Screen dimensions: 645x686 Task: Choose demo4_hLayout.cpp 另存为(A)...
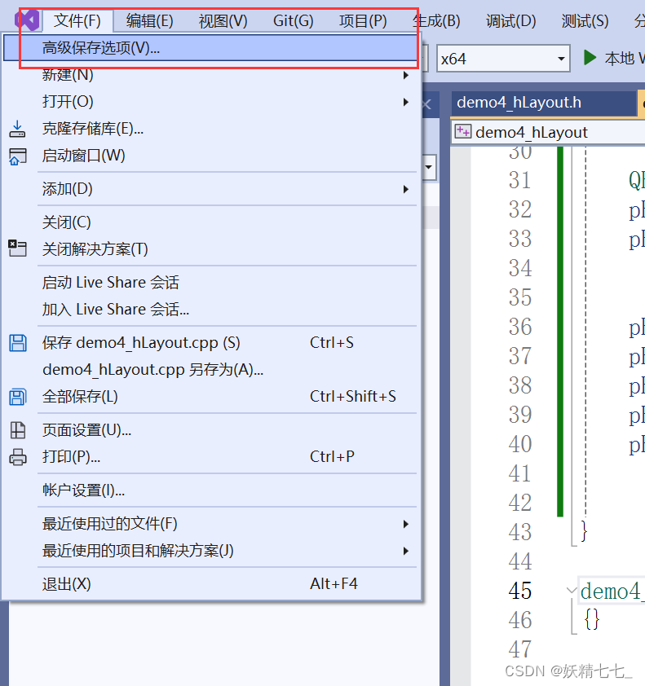pos(210,370)
